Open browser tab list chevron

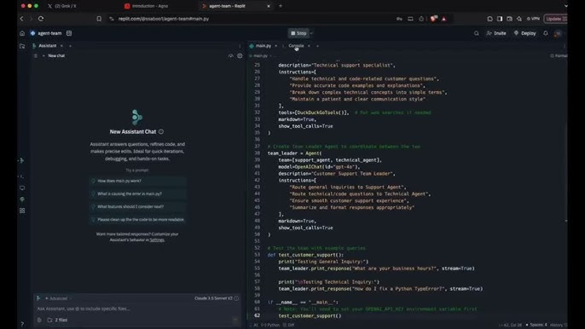(x=565, y=6)
